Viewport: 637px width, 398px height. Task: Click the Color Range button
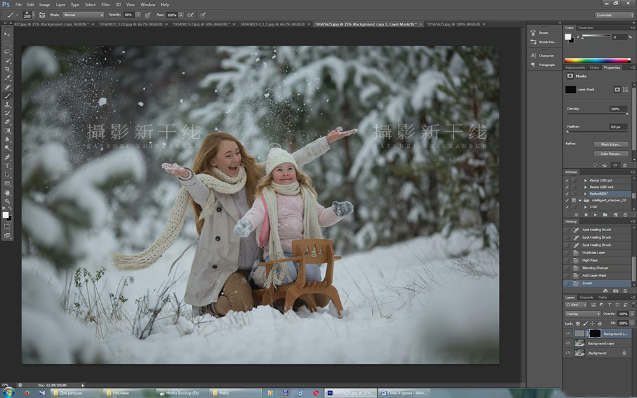click(x=611, y=153)
